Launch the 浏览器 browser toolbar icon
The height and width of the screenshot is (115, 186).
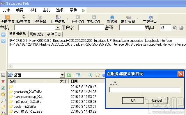tap(112, 17)
